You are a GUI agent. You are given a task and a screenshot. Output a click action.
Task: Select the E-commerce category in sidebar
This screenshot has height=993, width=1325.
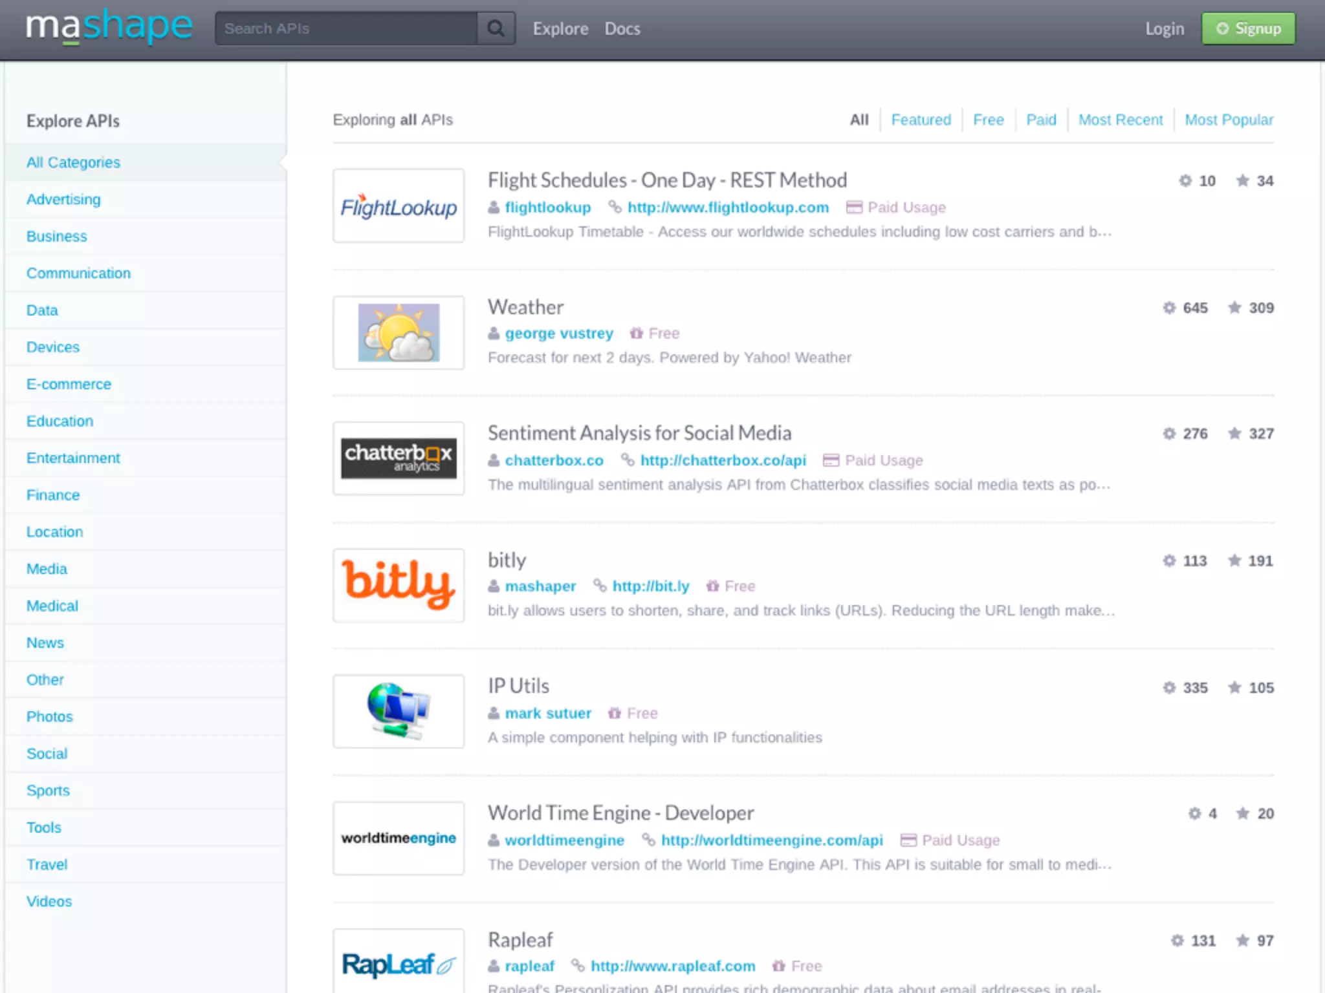pyautogui.click(x=69, y=384)
